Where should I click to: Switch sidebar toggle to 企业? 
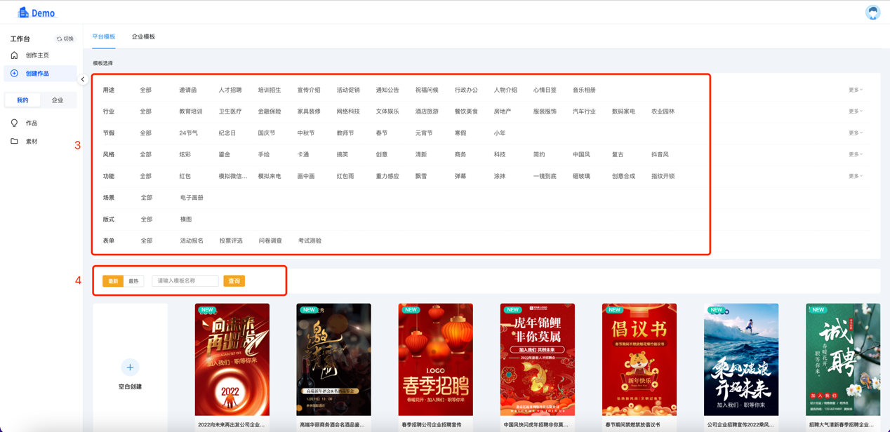tap(58, 100)
